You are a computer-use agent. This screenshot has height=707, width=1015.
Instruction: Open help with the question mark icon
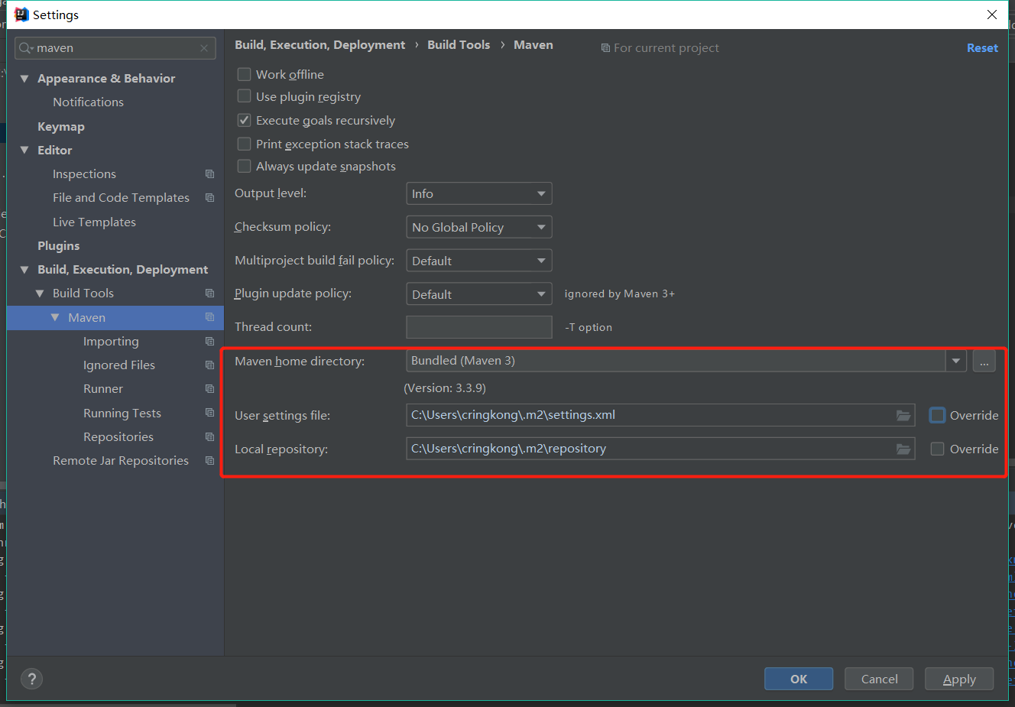coord(31,679)
